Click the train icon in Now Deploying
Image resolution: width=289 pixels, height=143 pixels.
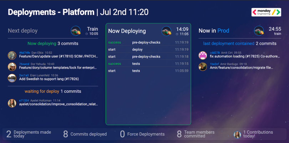166,31
